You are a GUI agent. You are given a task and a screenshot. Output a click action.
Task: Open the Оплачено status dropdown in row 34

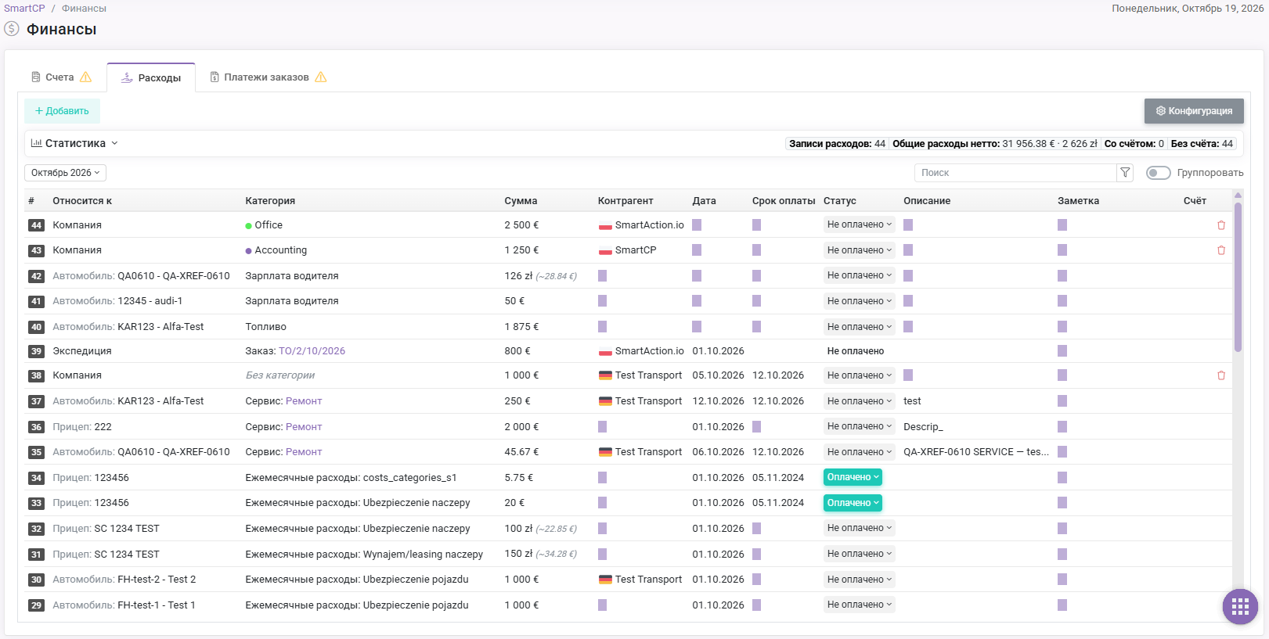click(853, 477)
